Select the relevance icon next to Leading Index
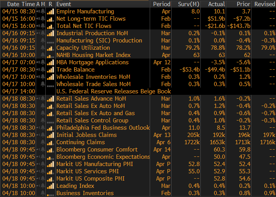The height and width of the screenshot is (197, 276). tap(50, 186)
